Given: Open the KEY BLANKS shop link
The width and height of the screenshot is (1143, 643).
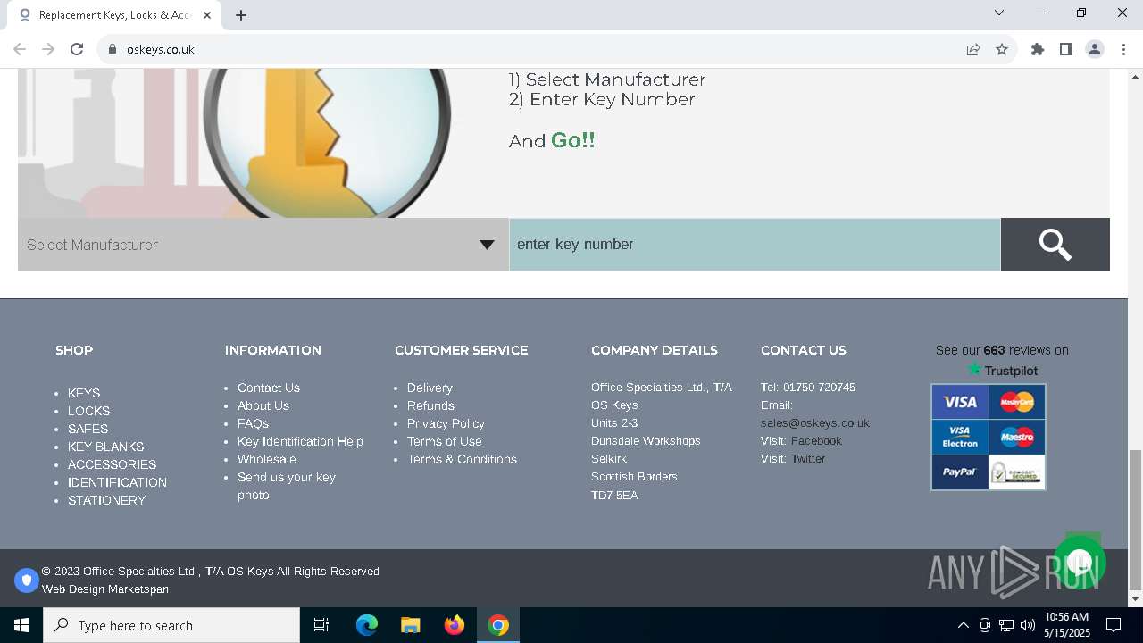Looking at the screenshot, I should pyautogui.click(x=105, y=447).
